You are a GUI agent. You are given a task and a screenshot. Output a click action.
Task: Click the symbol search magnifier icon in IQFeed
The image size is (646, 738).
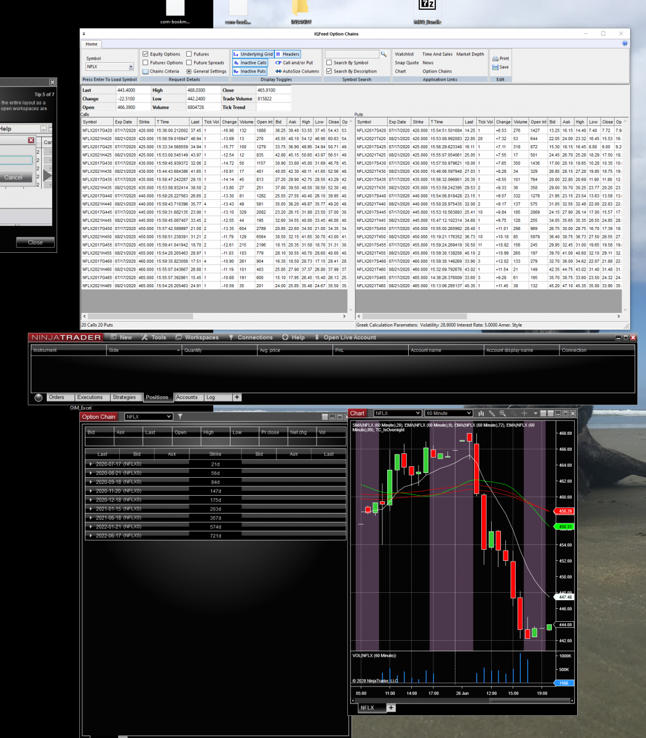point(384,54)
